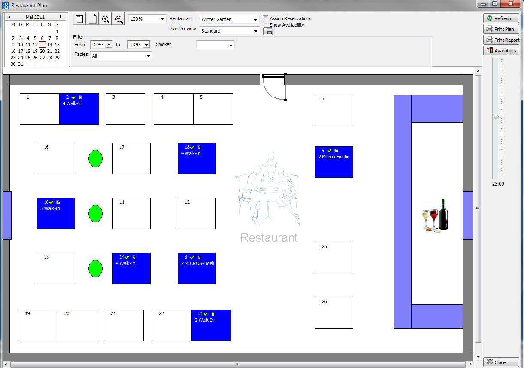Image resolution: width=524 pixels, height=368 pixels.
Task: Go to previous month in calendar
Action: click(x=9, y=17)
